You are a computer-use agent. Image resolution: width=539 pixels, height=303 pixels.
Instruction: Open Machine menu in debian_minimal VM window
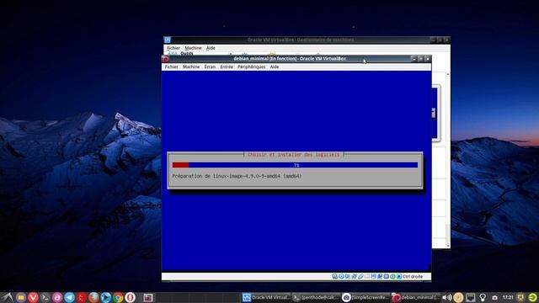pos(191,67)
